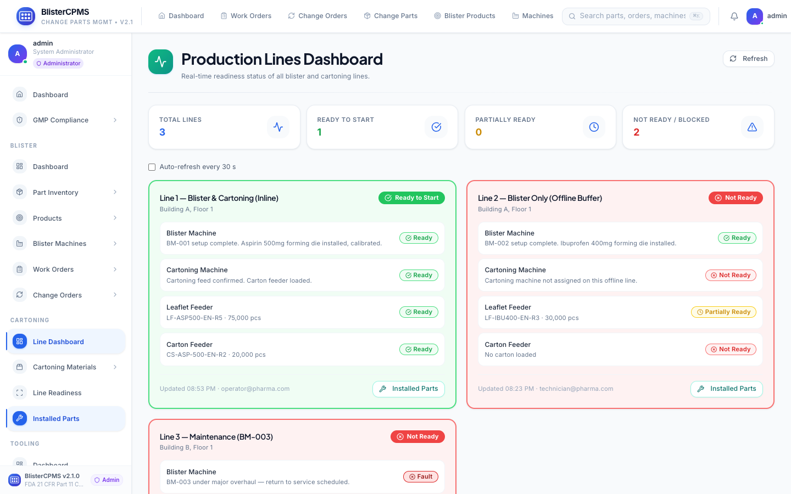Click Line 1 Carton Feeder Ready badge

pyautogui.click(x=419, y=349)
